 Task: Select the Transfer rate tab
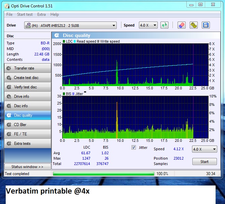[x=28, y=68]
